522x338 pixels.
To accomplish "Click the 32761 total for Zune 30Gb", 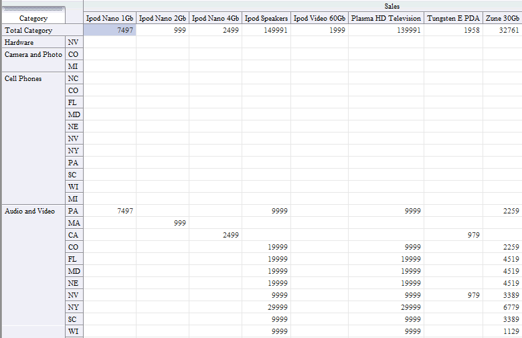I will [503, 30].
